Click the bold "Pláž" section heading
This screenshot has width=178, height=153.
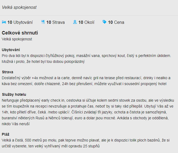pyautogui.click(x=6, y=134)
